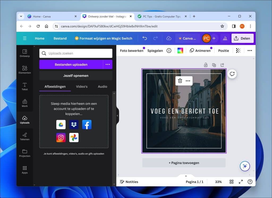Collapse the side panel with the arrow handle
The width and height of the screenshot is (272, 198).
(x=117, y=116)
